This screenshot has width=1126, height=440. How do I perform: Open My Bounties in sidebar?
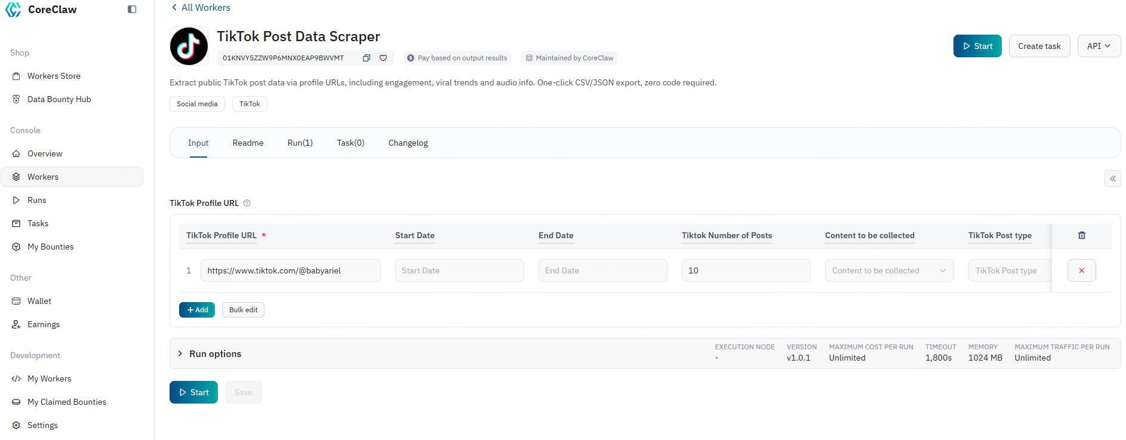tap(50, 247)
